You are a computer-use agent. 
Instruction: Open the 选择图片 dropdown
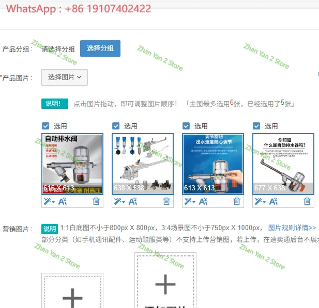65,77
